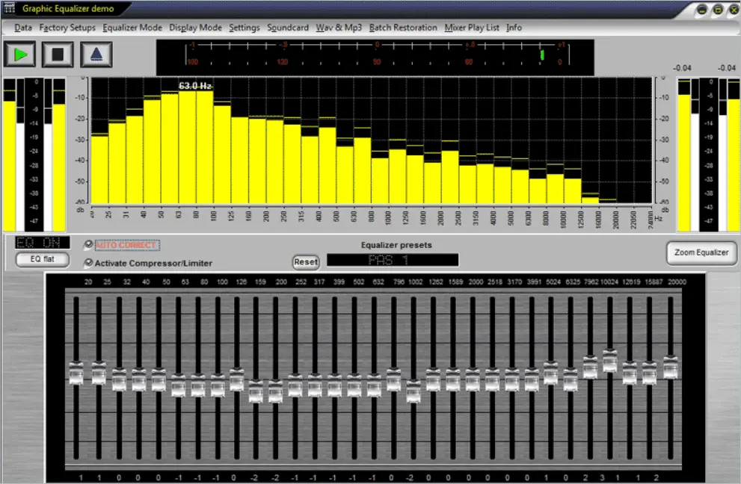Click the 50 Hz band slider handle
The width and height of the screenshot is (741, 484).
[159, 380]
